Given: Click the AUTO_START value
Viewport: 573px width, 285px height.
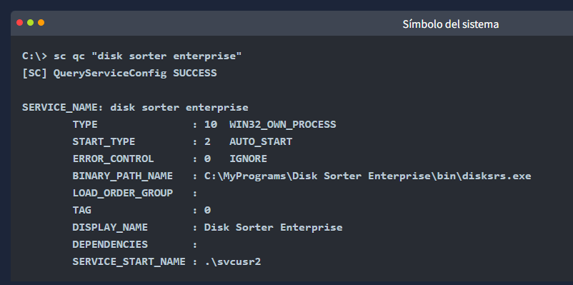Looking at the screenshot, I should click(x=261, y=142).
